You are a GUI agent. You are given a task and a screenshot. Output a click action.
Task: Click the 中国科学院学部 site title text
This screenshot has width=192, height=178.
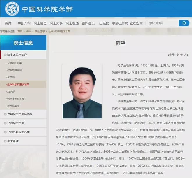pos(47,9)
